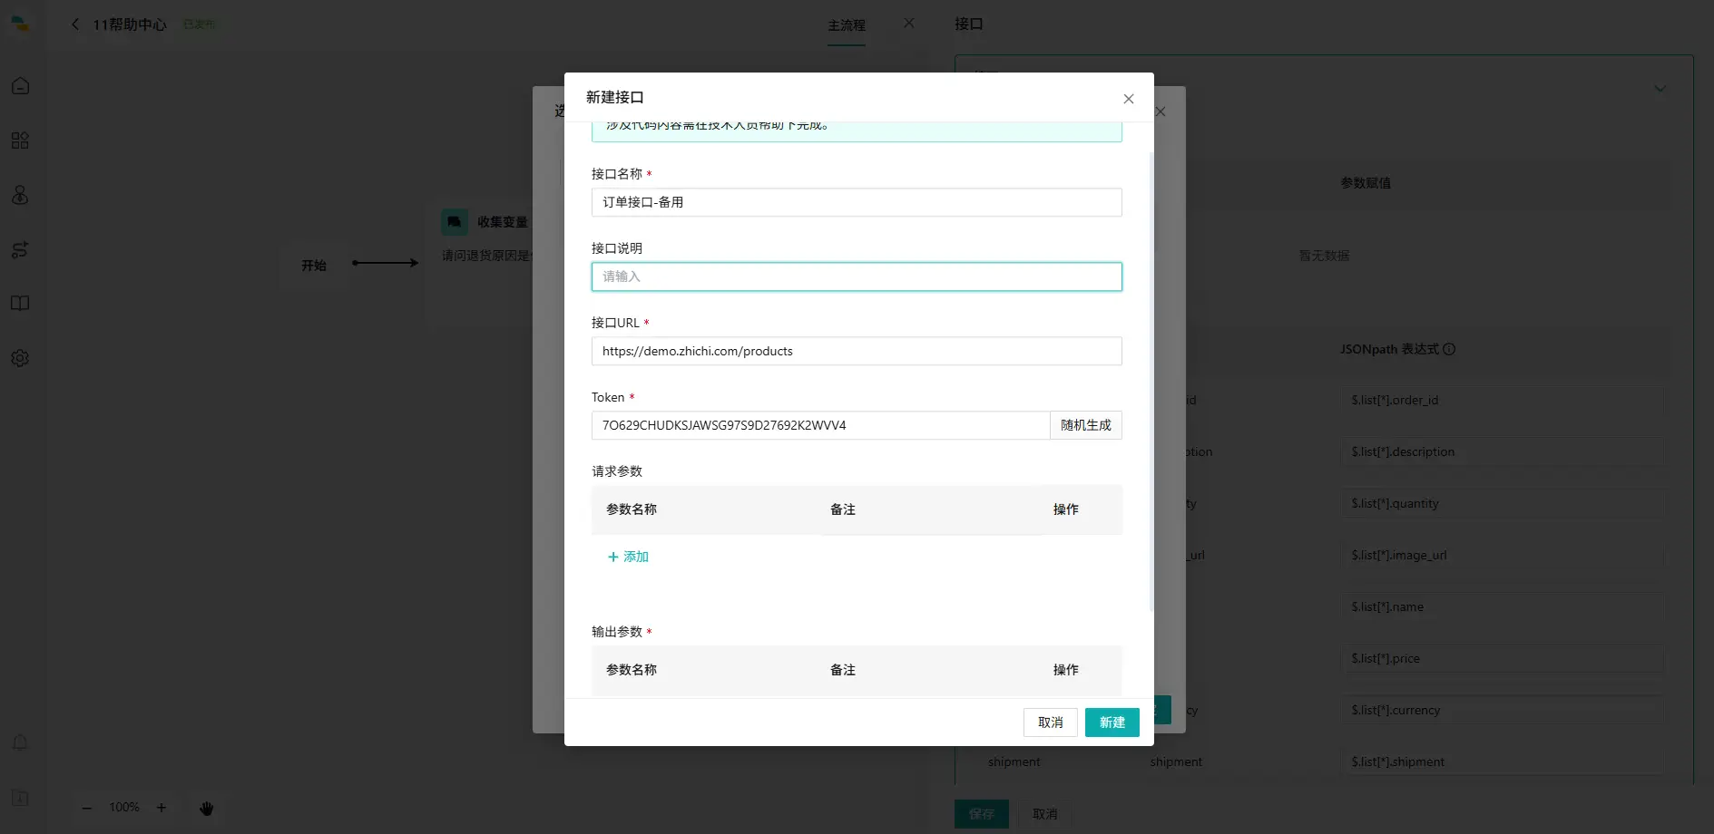Switch to the 主流程 tab
The width and height of the screenshot is (1714, 834).
tap(847, 25)
